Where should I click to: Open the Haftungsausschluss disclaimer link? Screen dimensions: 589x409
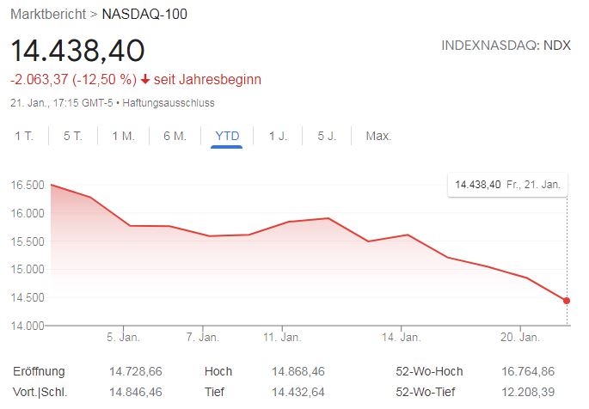point(169,103)
